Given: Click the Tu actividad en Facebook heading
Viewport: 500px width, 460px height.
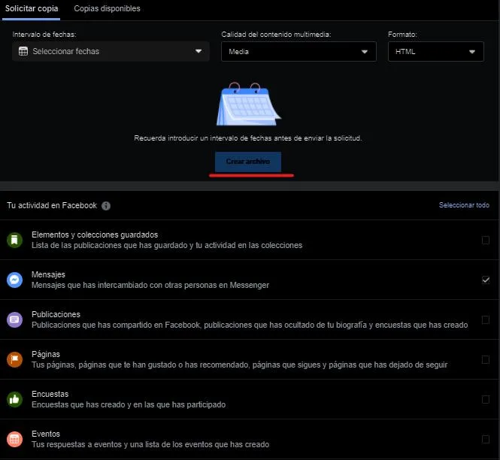Looking at the screenshot, I should point(52,205).
